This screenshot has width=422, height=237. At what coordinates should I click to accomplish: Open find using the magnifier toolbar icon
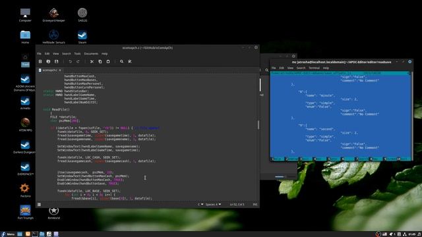click(121, 61)
